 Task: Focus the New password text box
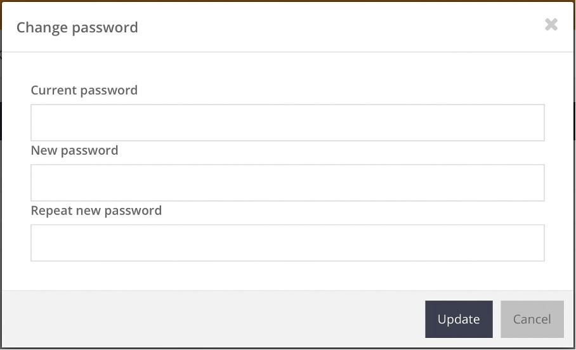click(287, 183)
